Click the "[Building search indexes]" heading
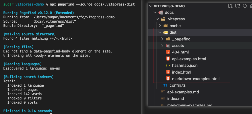This screenshot has width=252, height=114. point(29,77)
